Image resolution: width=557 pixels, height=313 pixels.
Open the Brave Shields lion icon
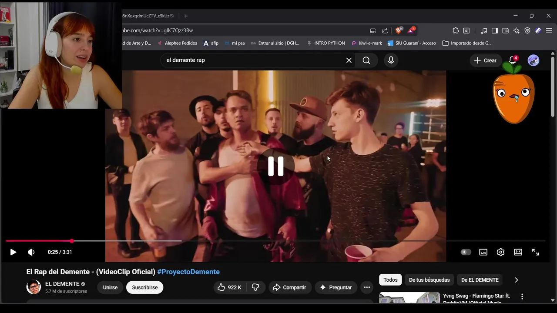click(398, 30)
